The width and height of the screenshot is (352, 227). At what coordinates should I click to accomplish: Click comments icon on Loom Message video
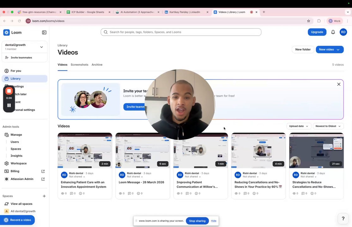point(129,193)
